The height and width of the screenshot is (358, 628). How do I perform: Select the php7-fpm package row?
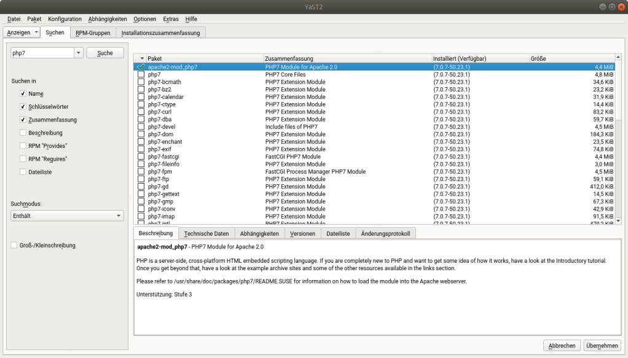pos(374,171)
